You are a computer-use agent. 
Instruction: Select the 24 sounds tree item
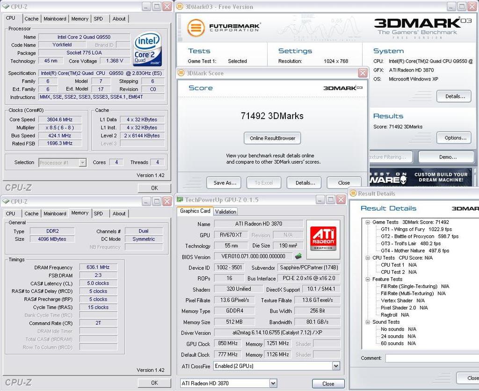click(x=399, y=336)
